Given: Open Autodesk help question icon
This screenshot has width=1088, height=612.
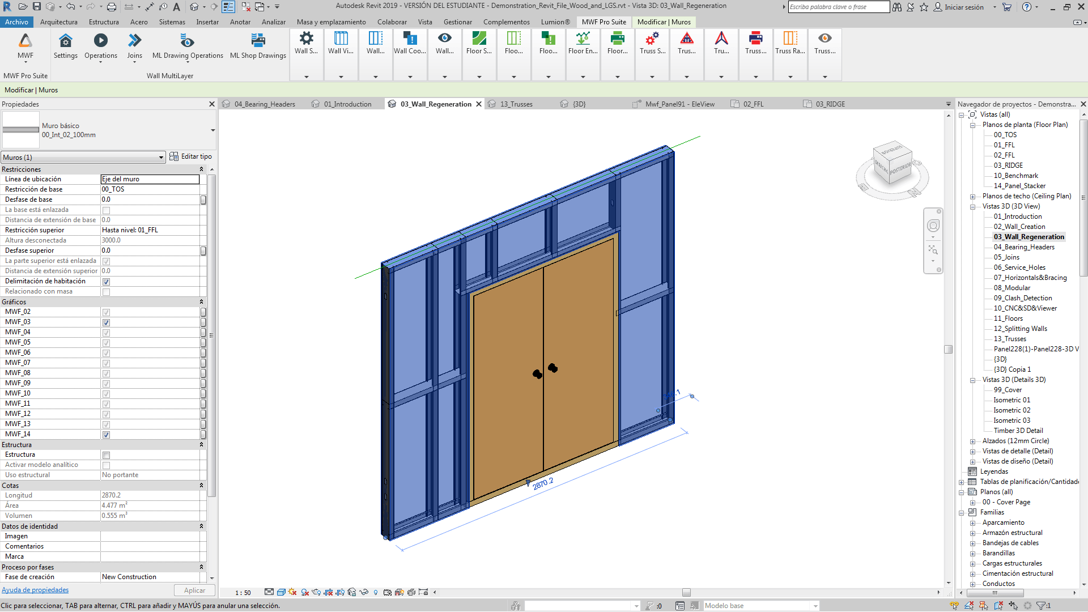Looking at the screenshot, I should (x=1027, y=7).
